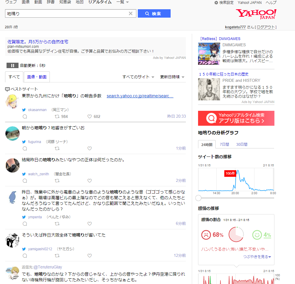
Task: Open okasanman's profile avatar
Action: pos(13,102)
